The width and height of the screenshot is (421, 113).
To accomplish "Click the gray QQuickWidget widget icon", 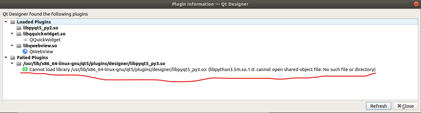I will pos(25,40).
